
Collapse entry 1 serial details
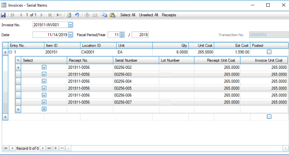click(10, 52)
